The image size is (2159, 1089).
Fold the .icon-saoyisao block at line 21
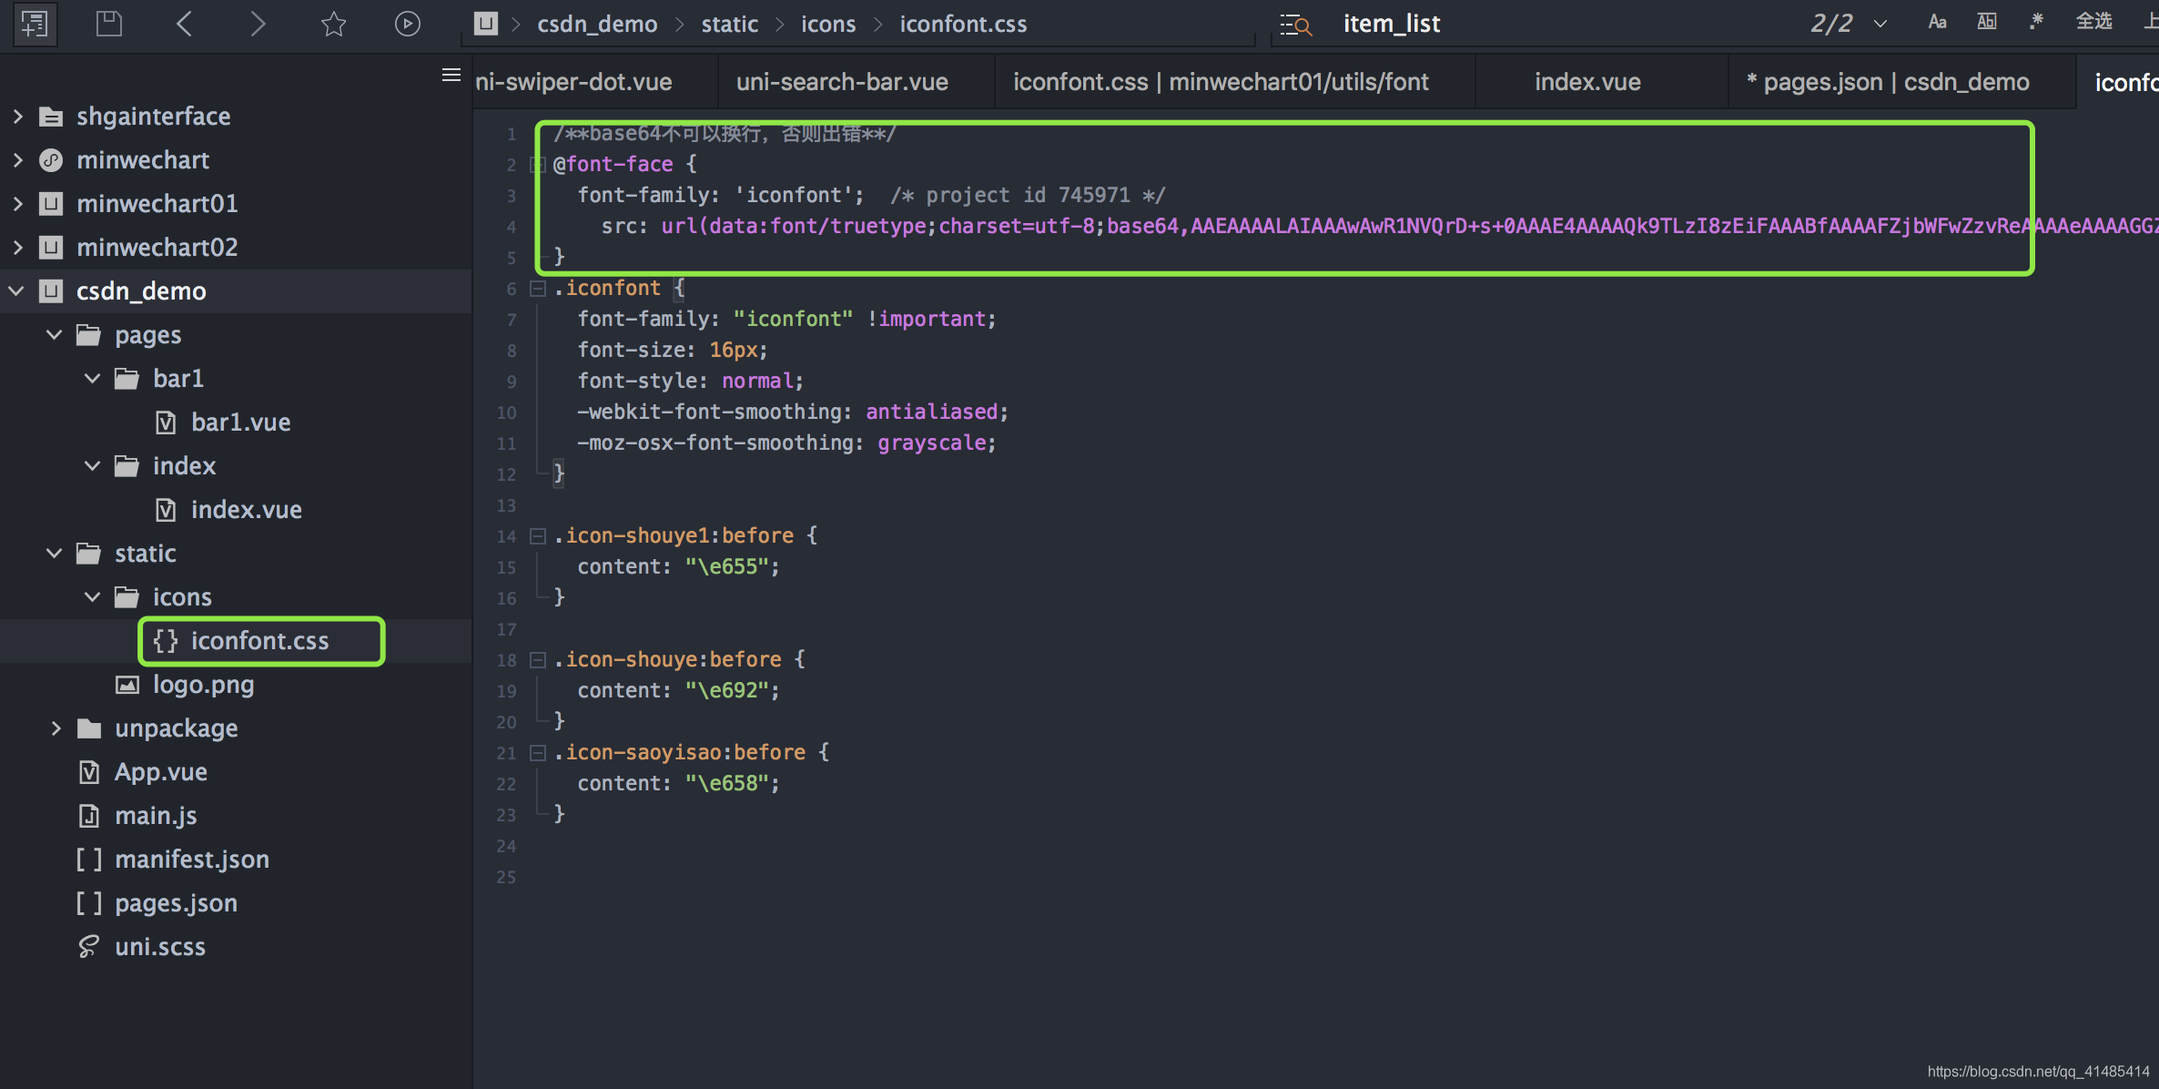click(538, 753)
